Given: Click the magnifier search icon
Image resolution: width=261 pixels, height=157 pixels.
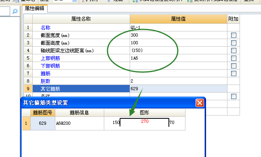Looking at the screenshot, I should click(x=15, y=11).
